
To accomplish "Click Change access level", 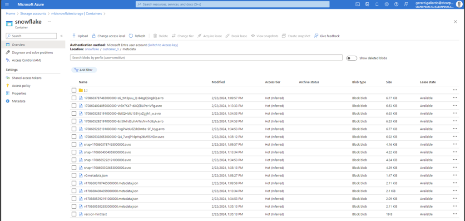I will pyautogui.click(x=109, y=36).
